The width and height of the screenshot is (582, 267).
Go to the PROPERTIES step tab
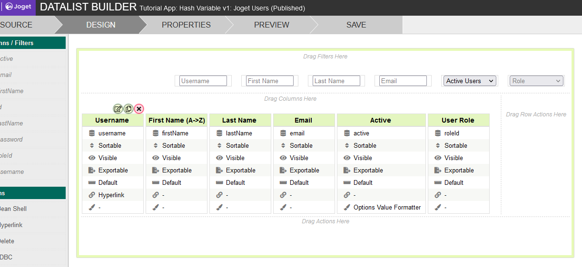(x=186, y=25)
